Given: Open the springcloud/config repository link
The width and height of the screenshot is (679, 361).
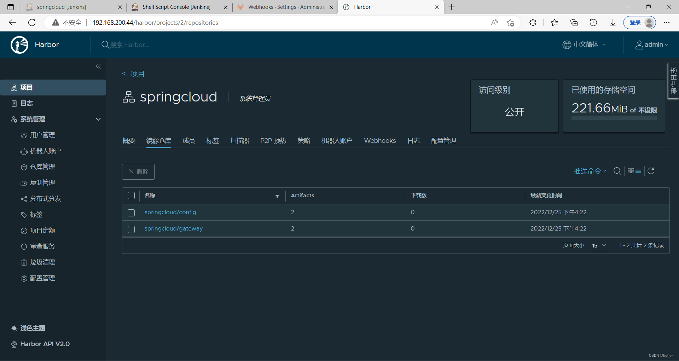Looking at the screenshot, I should click(170, 212).
